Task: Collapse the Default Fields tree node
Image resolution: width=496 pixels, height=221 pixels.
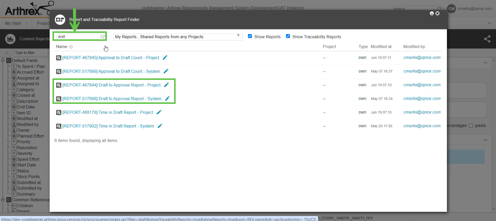Action: pos(3,60)
